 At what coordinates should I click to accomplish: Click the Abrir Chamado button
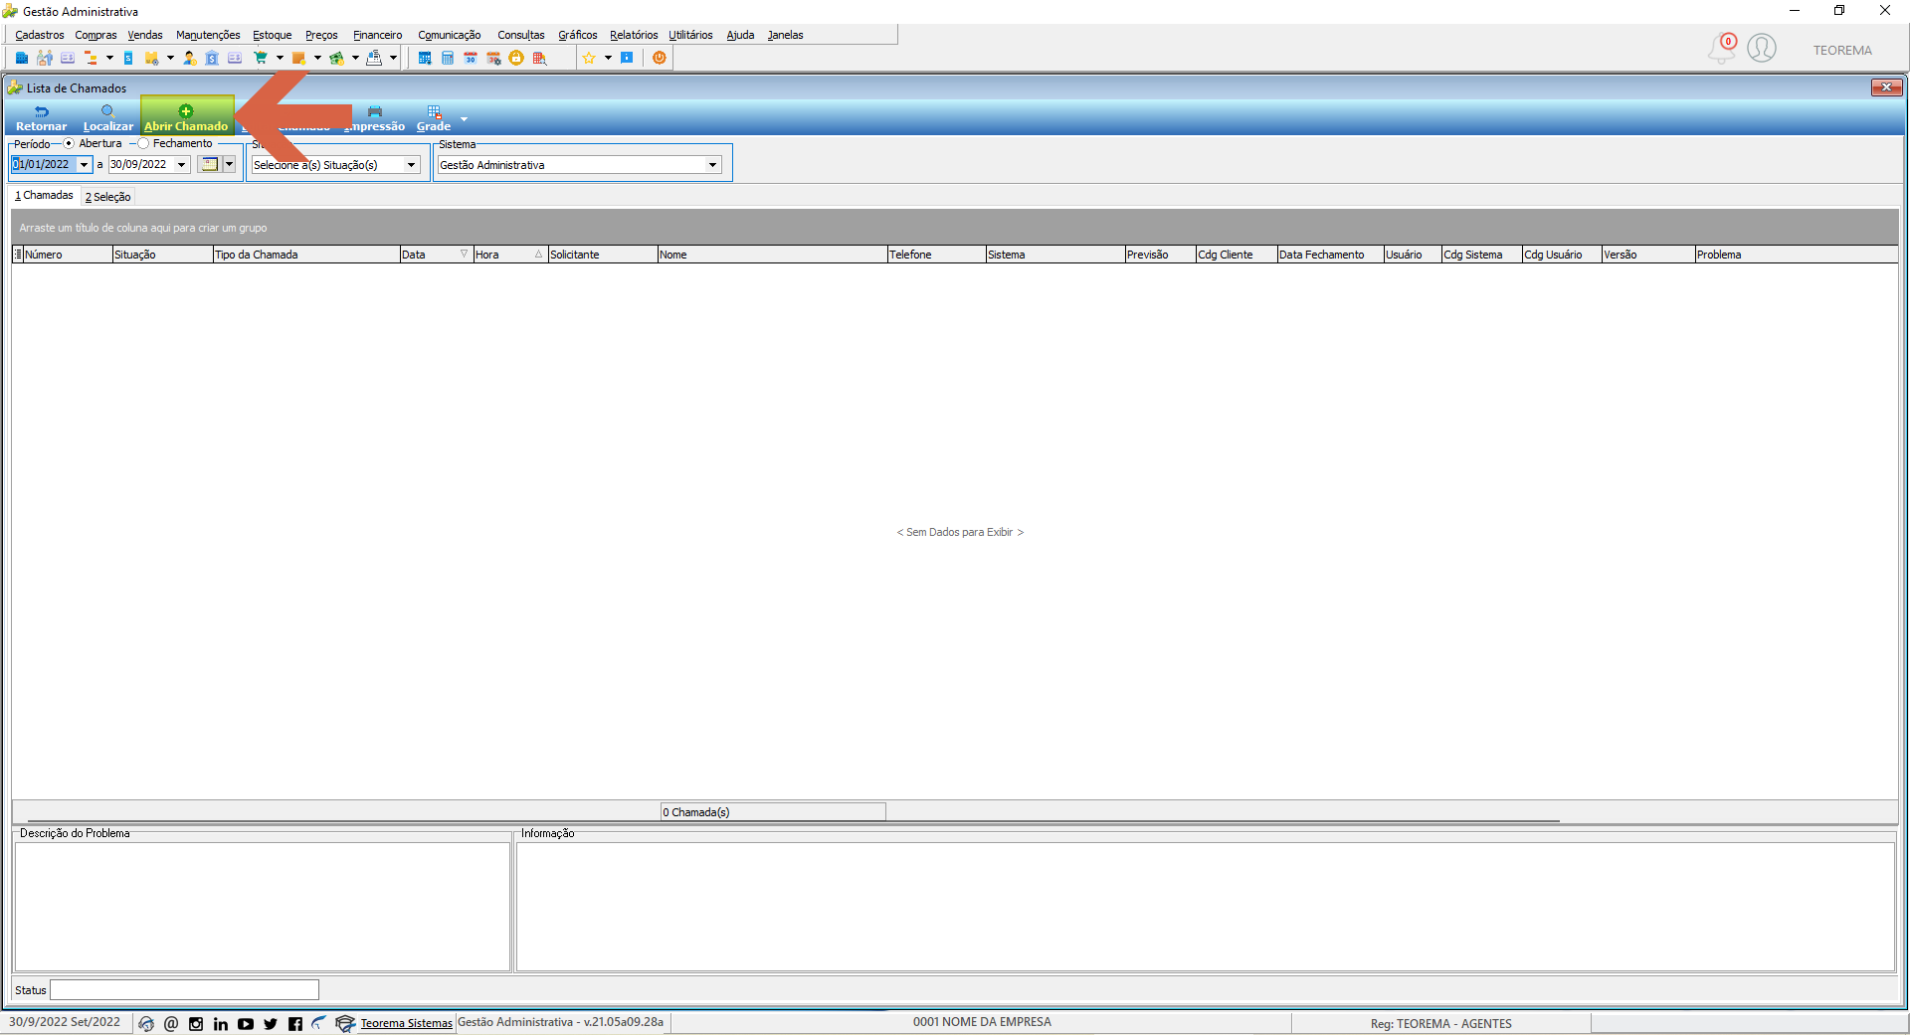point(186,117)
